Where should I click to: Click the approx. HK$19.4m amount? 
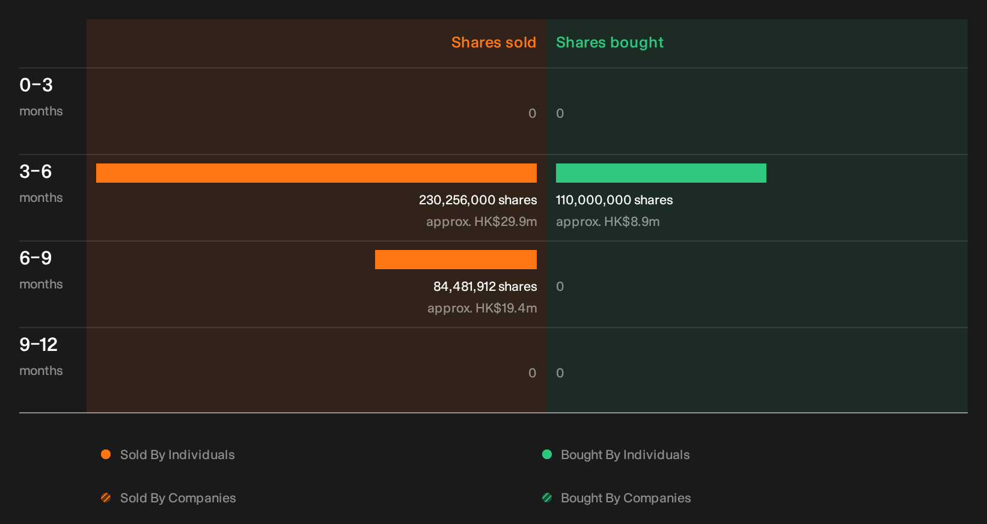point(482,308)
